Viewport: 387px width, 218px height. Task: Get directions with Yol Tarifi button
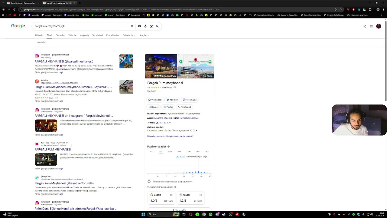(172, 100)
